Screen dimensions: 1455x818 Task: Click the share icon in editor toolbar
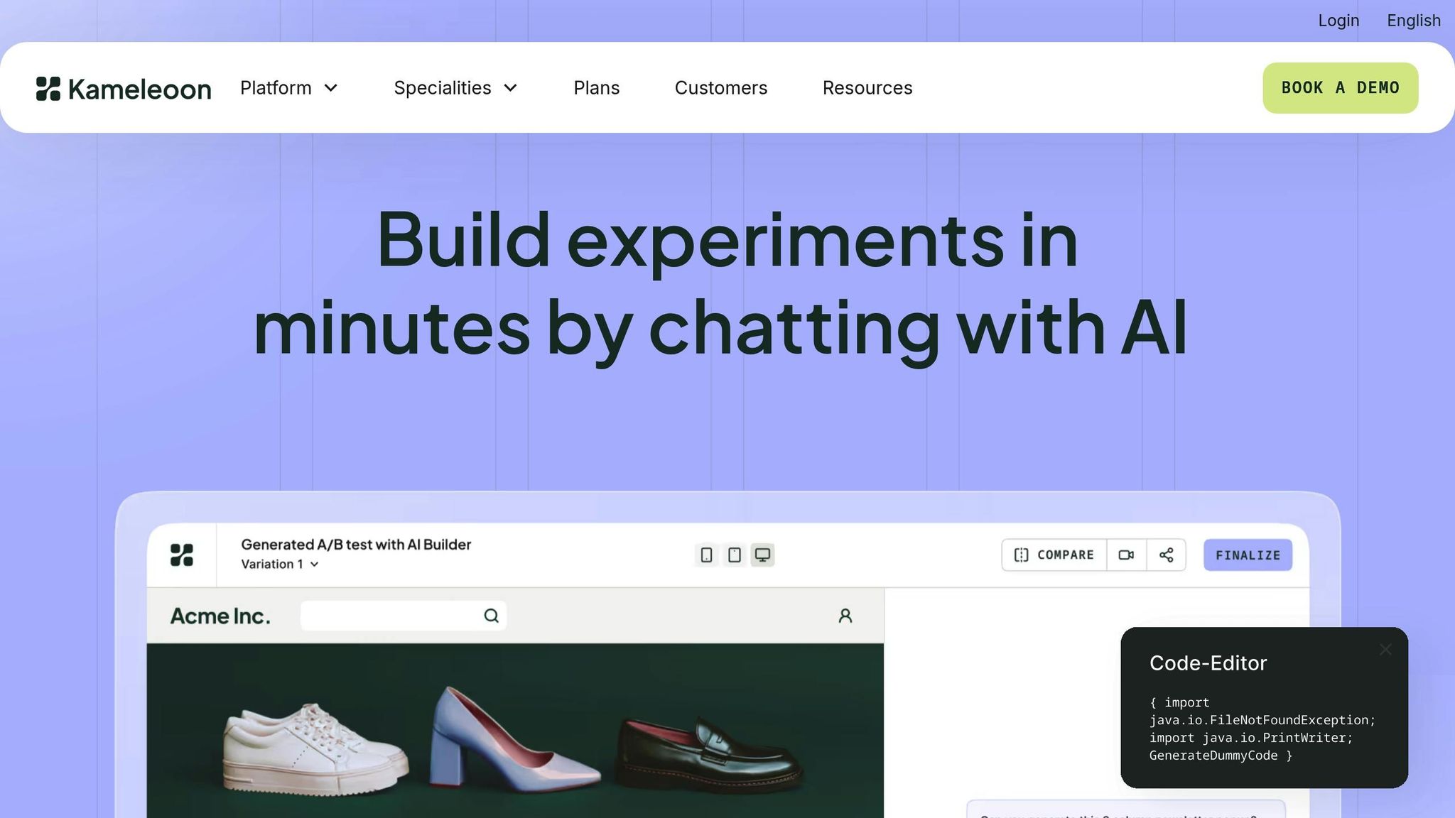click(x=1166, y=555)
